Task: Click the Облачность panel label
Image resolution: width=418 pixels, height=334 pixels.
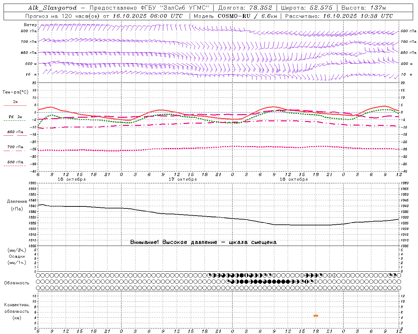Action: (x=17, y=283)
